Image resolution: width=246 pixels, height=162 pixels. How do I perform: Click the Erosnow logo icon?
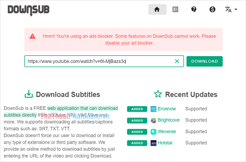(153, 109)
